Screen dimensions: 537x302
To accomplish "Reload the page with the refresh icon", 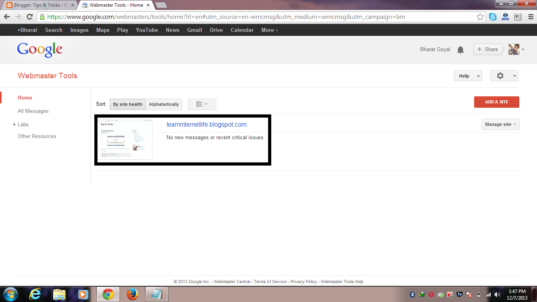I will [x=29, y=17].
